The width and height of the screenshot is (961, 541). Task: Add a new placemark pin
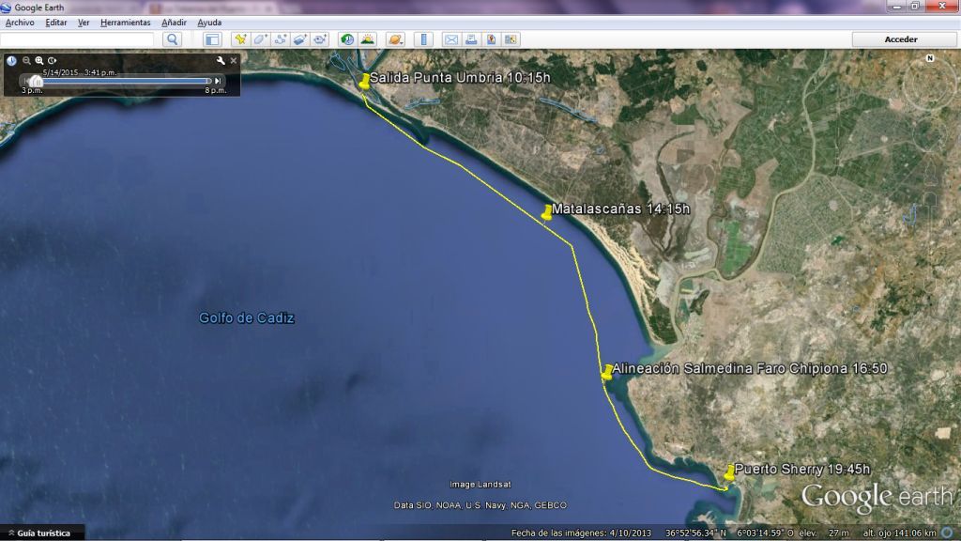pyautogui.click(x=240, y=39)
